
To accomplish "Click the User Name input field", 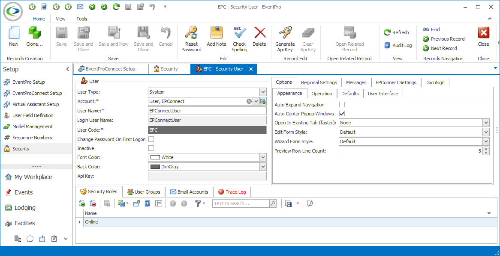I will point(207,111).
